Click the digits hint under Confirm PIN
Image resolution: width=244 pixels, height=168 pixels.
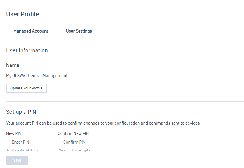pos(74,150)
